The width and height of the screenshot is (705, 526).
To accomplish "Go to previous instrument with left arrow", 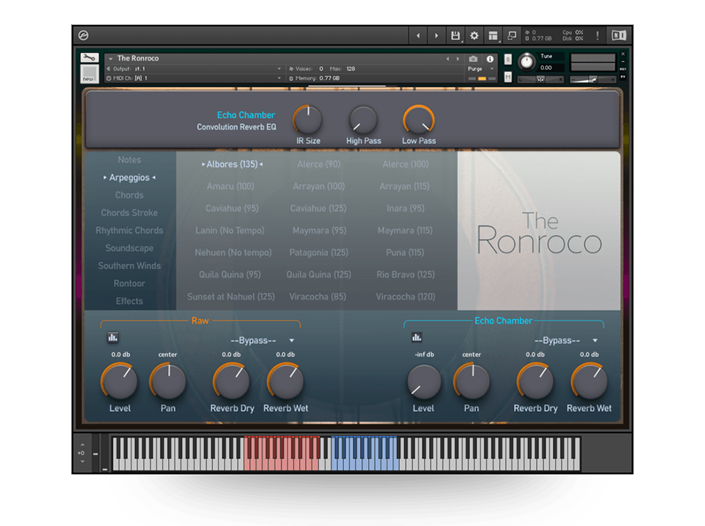I will [418, 35].
